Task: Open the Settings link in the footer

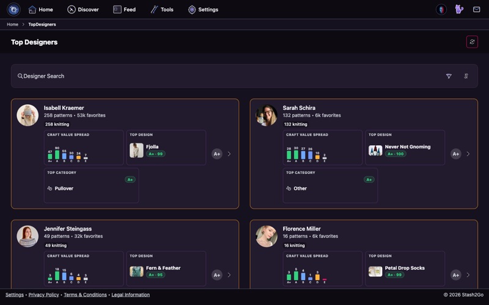Action: 14,295
